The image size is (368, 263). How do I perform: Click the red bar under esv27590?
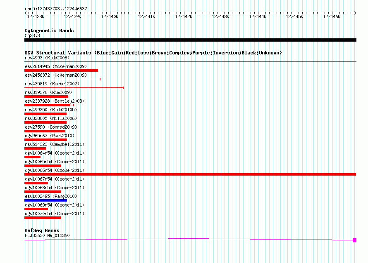coord(45,131)
